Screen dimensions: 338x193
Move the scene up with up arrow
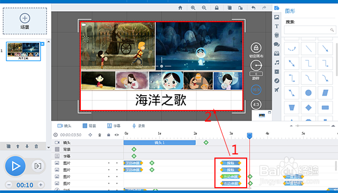point(17,146)
